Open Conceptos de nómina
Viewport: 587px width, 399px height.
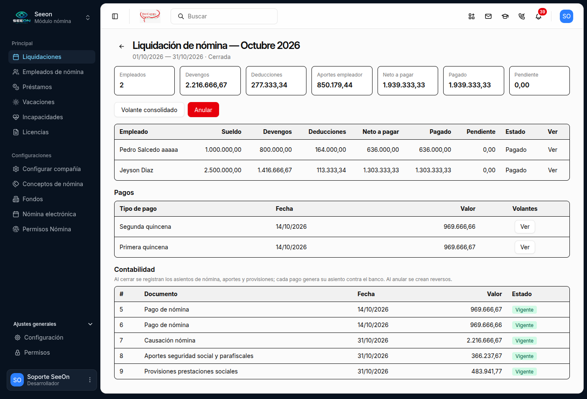pos(52,184)
